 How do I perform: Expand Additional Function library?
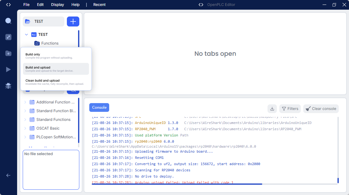25,102
